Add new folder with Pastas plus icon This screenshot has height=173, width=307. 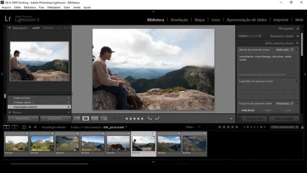point(69,112)
